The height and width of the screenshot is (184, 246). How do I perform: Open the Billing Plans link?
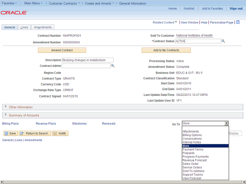[x=10, y=123]
